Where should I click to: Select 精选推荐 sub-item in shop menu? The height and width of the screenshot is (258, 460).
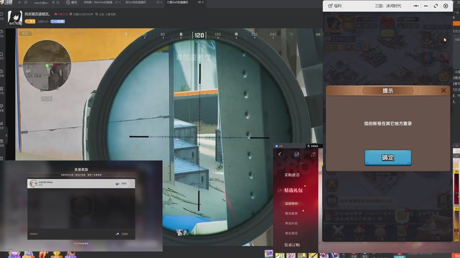292,213
